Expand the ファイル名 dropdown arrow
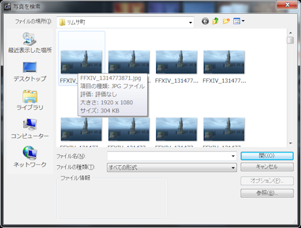 [x=233, y=156]
